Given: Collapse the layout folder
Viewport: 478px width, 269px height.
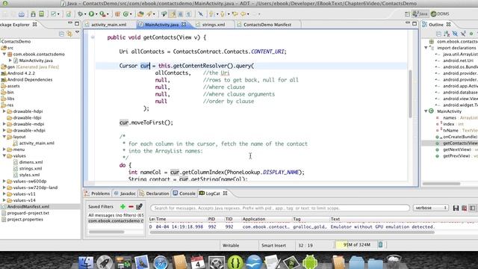Looking at the screenshot, I should point(4,137).
